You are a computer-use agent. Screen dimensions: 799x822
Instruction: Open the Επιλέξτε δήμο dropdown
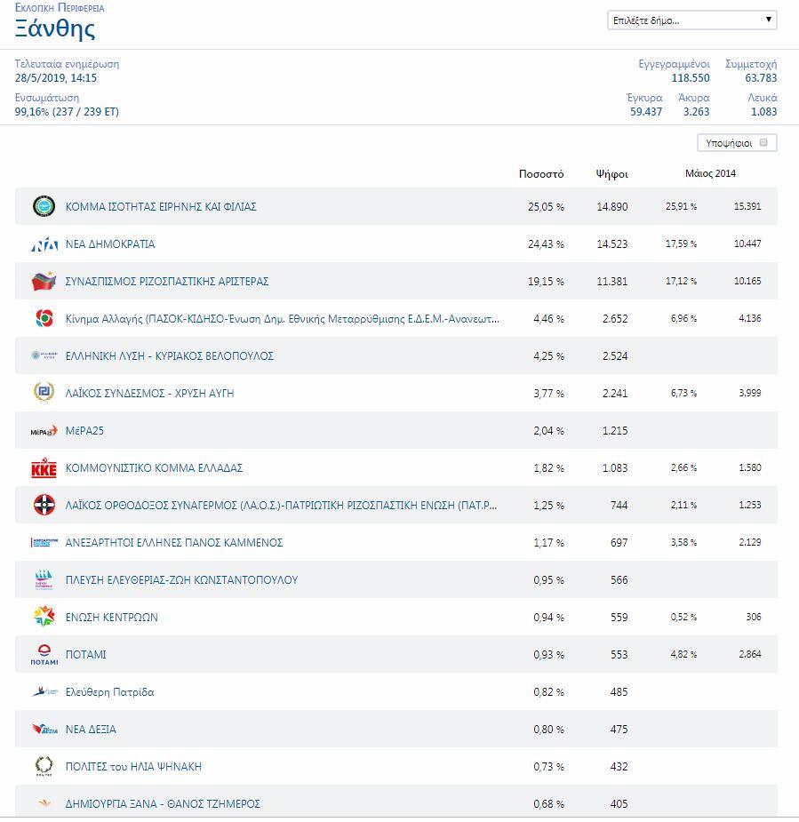(691, 20)
